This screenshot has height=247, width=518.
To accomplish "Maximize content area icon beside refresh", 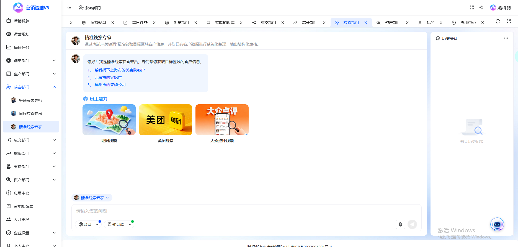I will (509, 22).
